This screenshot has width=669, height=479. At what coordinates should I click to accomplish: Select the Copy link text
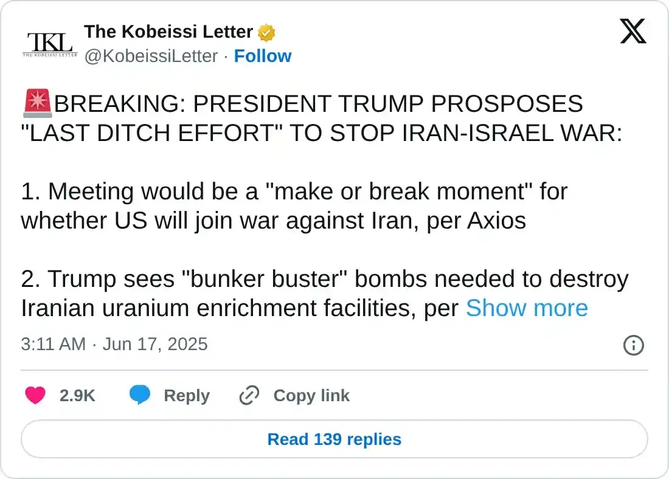(311, 396)
